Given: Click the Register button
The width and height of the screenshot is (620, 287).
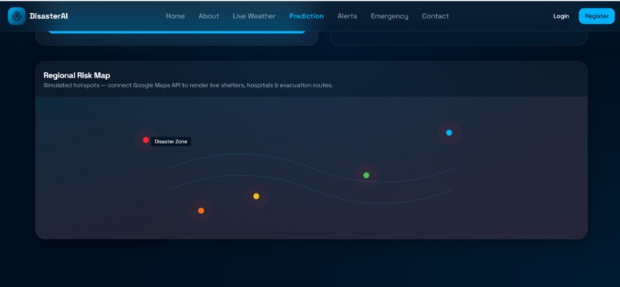Looking at the screenshot, I should pos(597,16).
